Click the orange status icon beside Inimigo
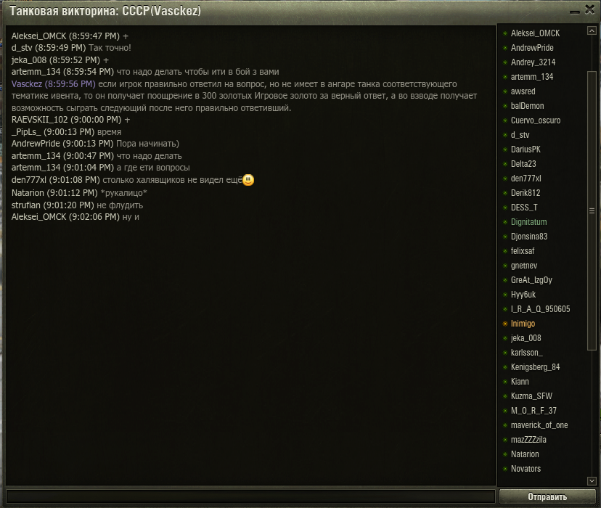Image resolution: width=601 pixels, height=508 pixels. tap(505, 324)
